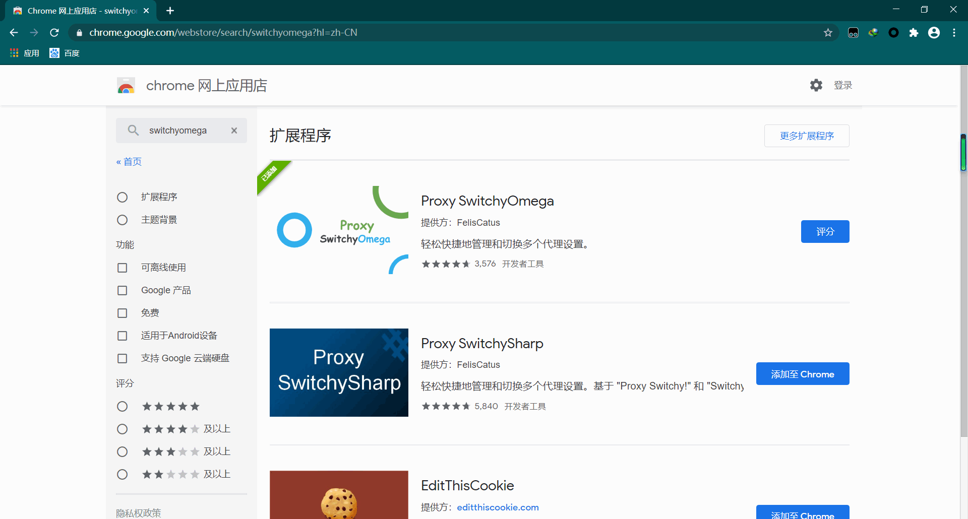This screenshot has width=968, height=519.
Task: Open Proxy SwitchyOmega title
Action: tap(487, 201)
